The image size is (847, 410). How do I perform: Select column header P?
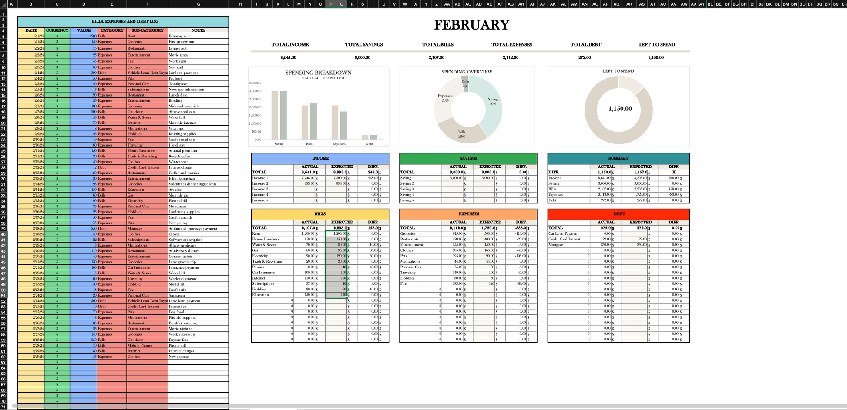[x=331, y=4]
